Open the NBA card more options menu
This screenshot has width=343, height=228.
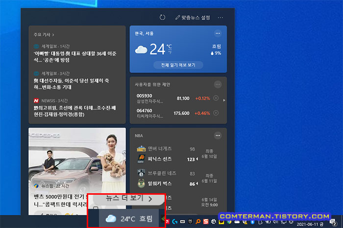(x=218, y=136)
